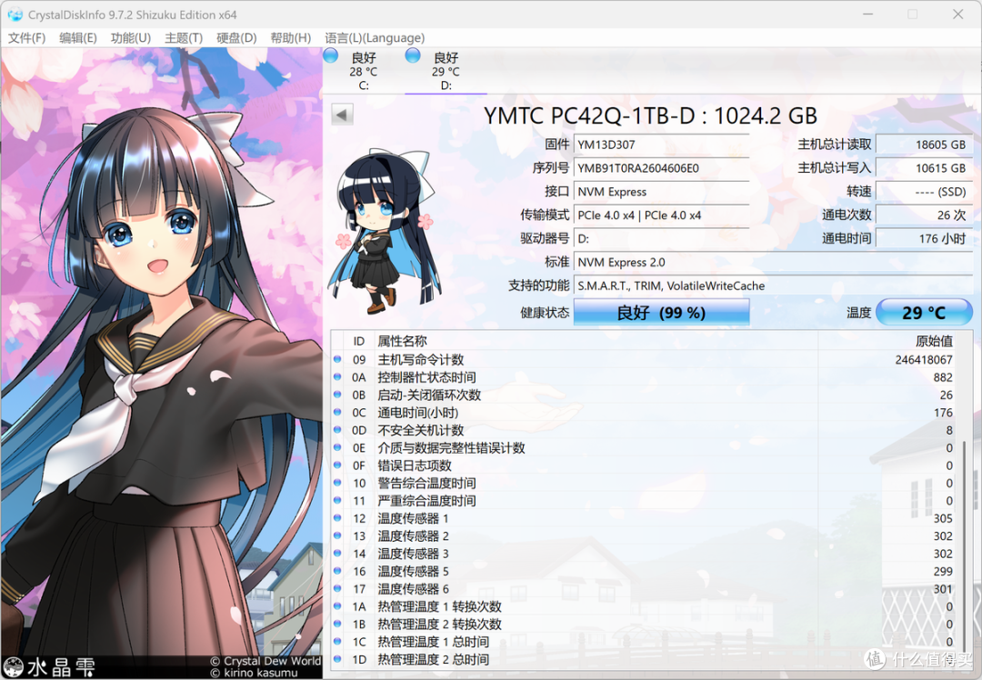Click the status dot for attribute 10
The image size is (982, 680).
point(337,483)
